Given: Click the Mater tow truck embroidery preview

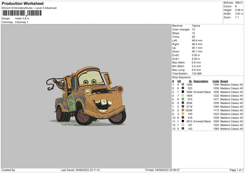Looking at the screenshot, I should (87, 96).
